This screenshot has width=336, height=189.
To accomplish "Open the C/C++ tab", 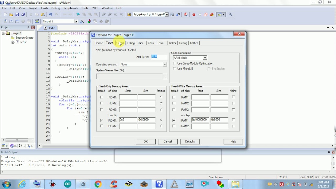I will coord(151,43).
